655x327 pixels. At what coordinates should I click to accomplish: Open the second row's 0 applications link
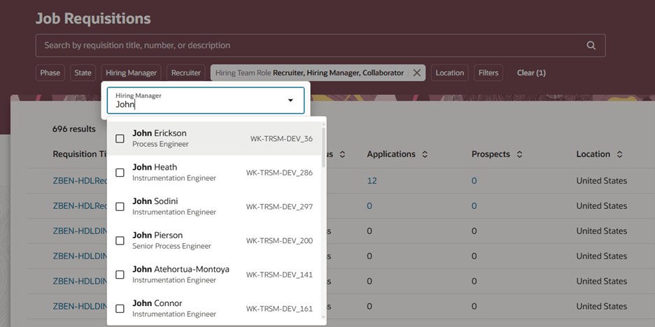[x=369, y=206]
